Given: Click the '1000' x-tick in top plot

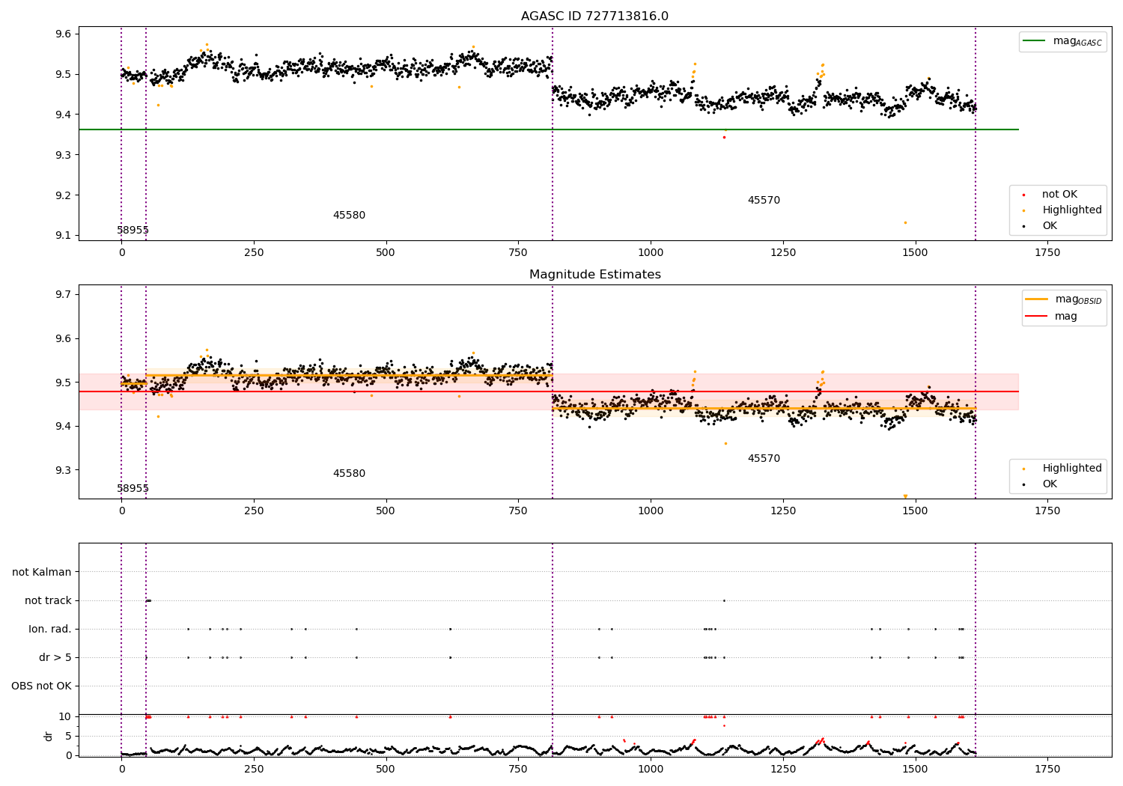Looking at the screenshot, I should [x=651, y=252].
